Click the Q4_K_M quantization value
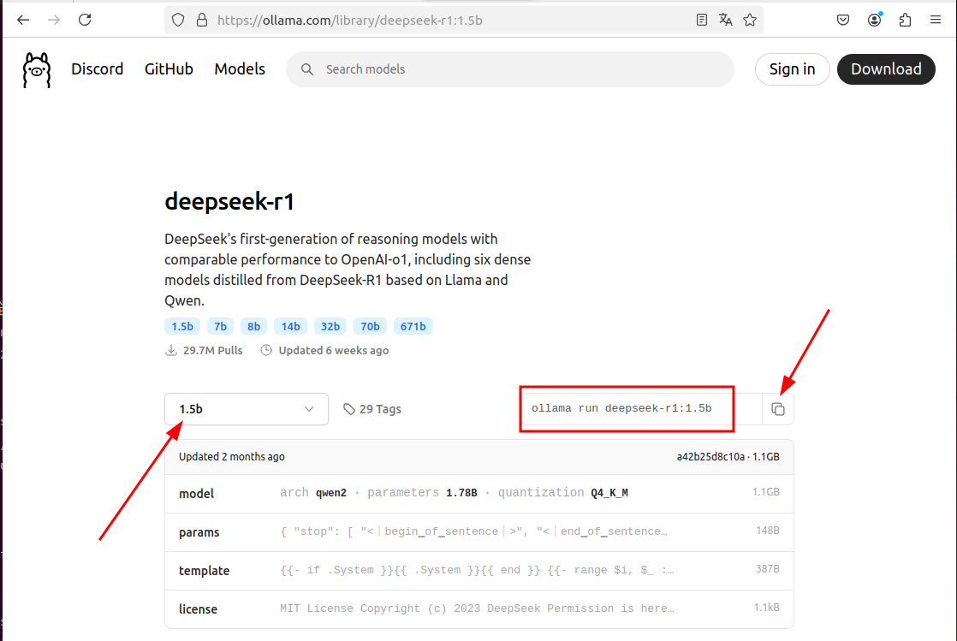The image size is (957, 641). (609, 493)
